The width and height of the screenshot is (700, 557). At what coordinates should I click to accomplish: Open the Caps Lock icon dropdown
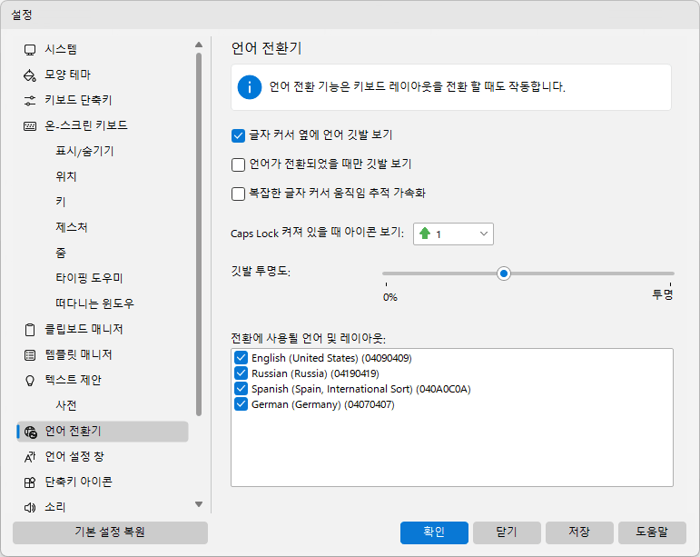tap(453, 234)
